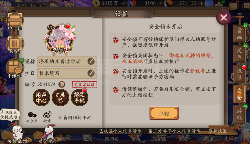Screen dimensions: 250x144
Task: Open the 微博 Weibo icon
Action: [47, 117]
